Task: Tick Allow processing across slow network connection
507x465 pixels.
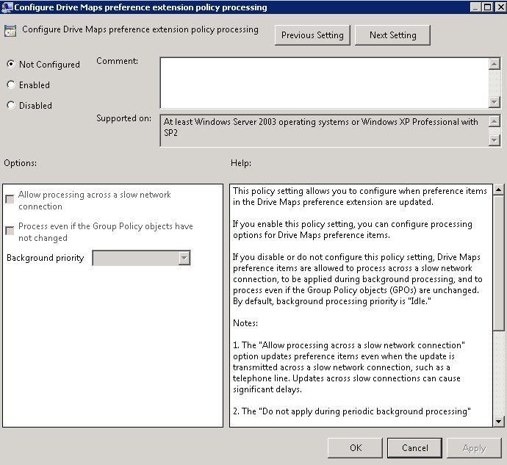Action: coord(10,199)
